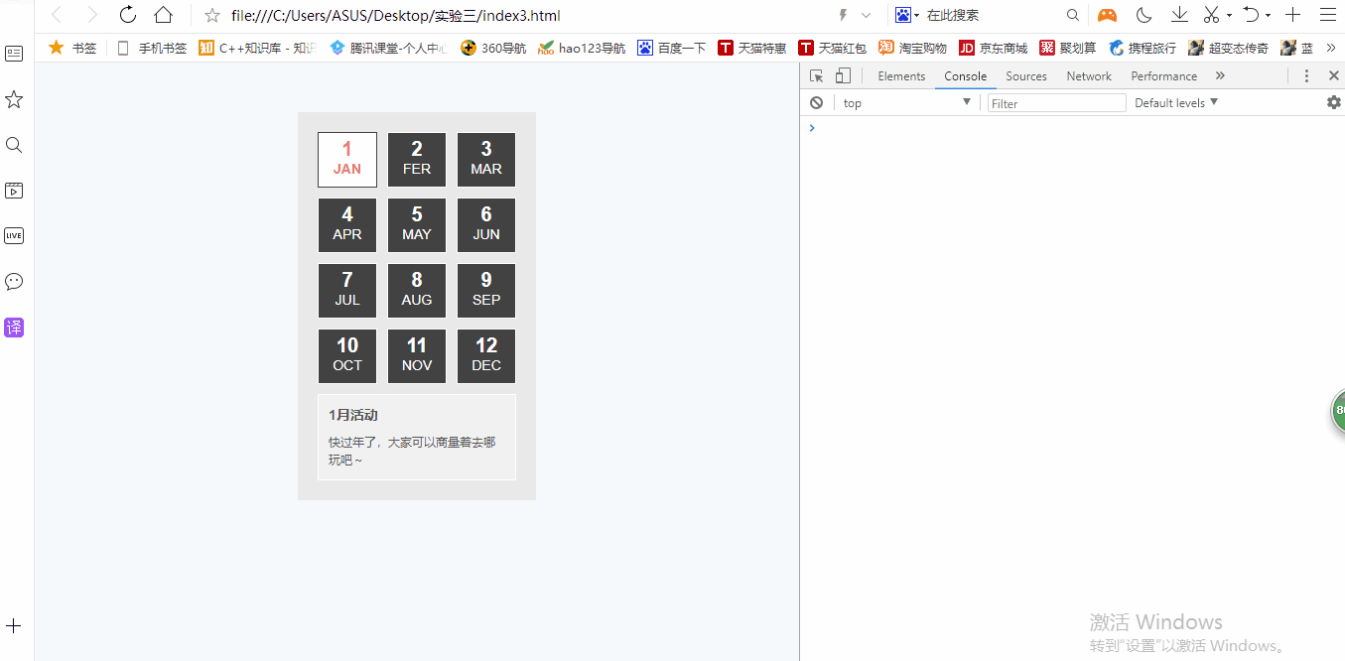Viewport: 1345px width, 661px height.
Task: Open the 淘宝购物 bookmark
Action: coord(913,48)
